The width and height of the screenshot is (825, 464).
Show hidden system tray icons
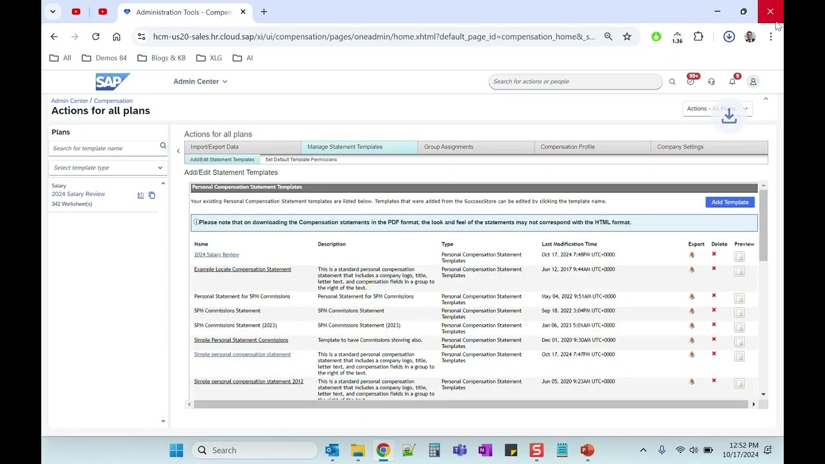[643, 450]
